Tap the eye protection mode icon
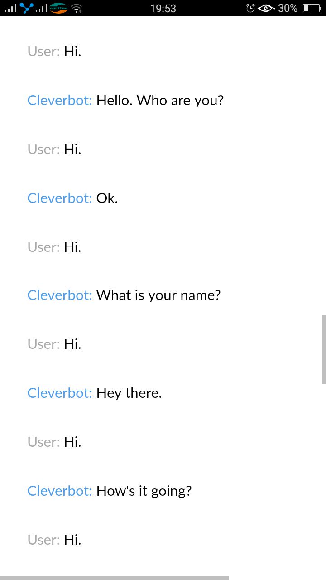The width and height of the screenshot is (326, 580). tap(266, 8)
